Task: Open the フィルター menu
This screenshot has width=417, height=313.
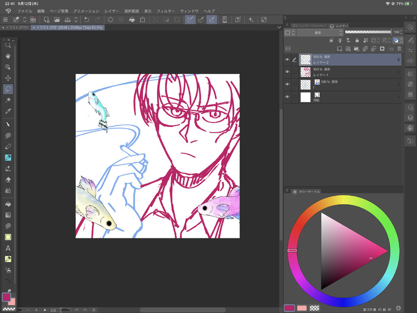Action: click(x=165, y=11)
